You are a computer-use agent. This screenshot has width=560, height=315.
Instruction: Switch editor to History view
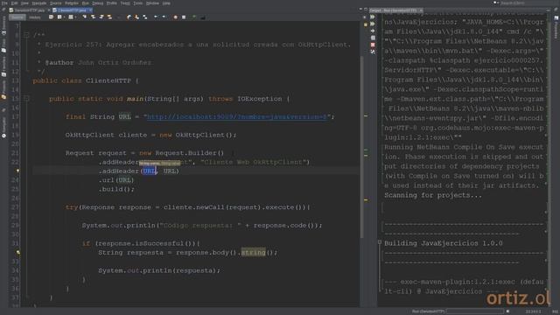pos(35,17)
